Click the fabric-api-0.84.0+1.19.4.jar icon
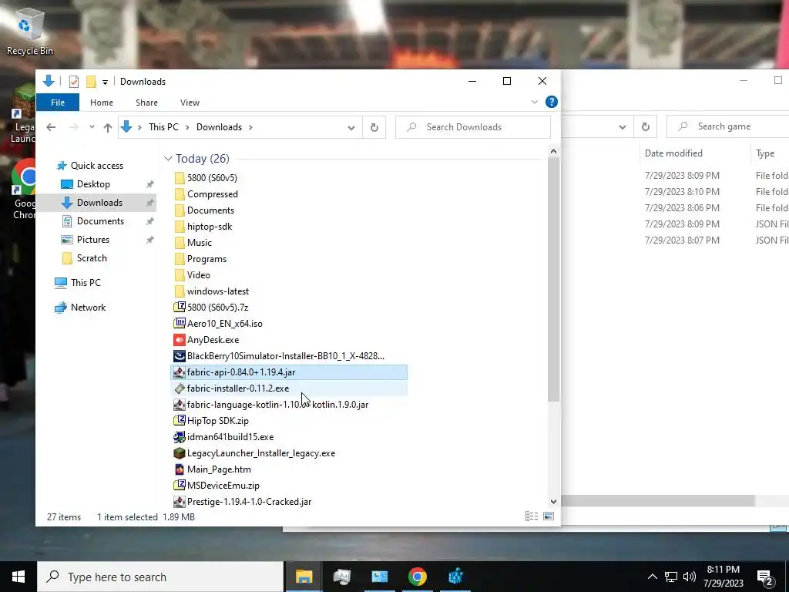789x592 pixels. [179, 372]
